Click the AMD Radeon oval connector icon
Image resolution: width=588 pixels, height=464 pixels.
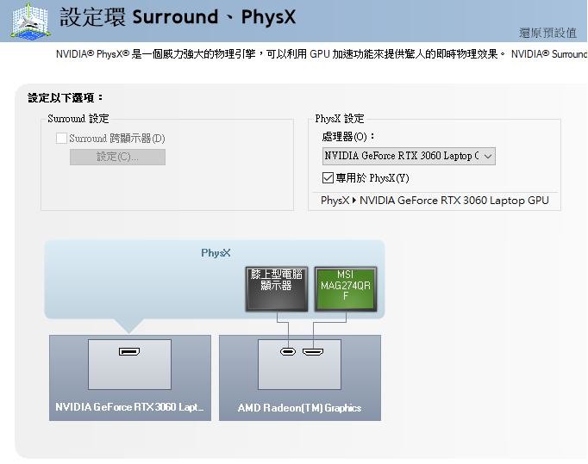288,351
